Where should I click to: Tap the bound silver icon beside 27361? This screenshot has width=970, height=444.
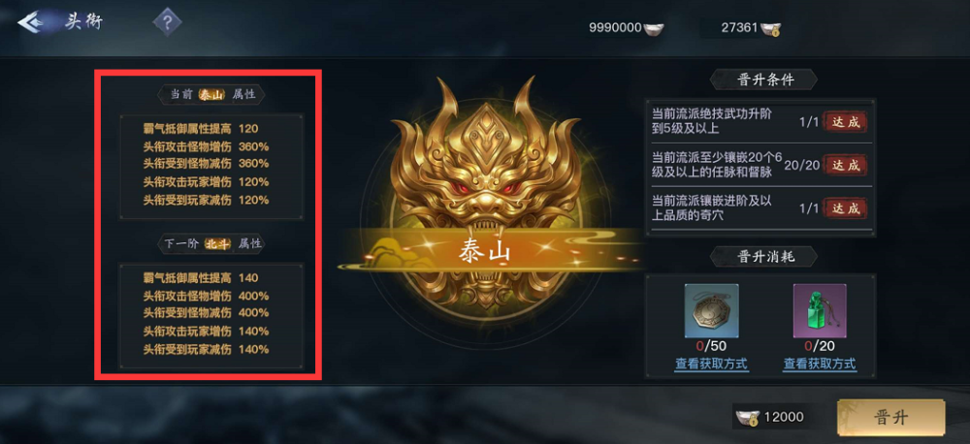[x=770, y=28]
